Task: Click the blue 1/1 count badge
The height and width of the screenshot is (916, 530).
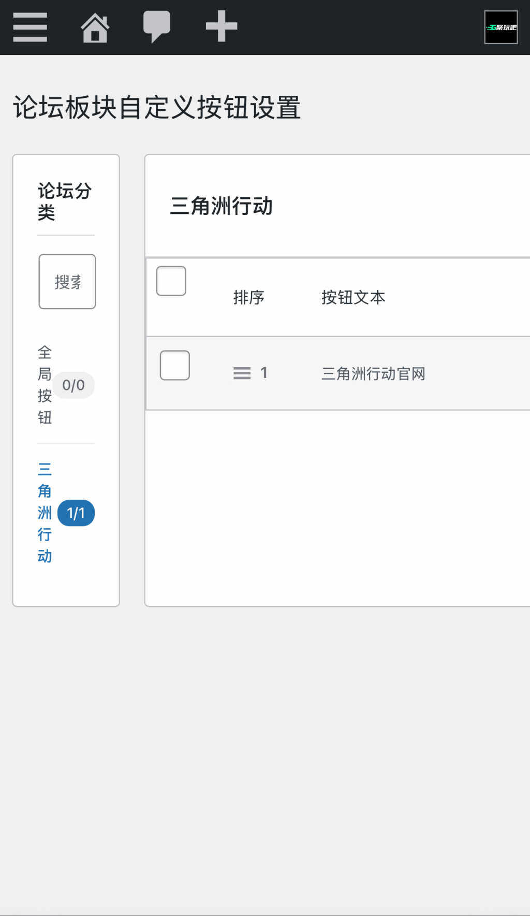Action: coord(76,513)
